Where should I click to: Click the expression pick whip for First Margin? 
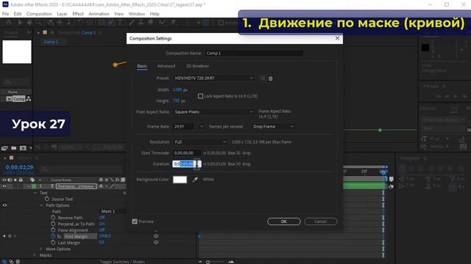pos(156,236)
